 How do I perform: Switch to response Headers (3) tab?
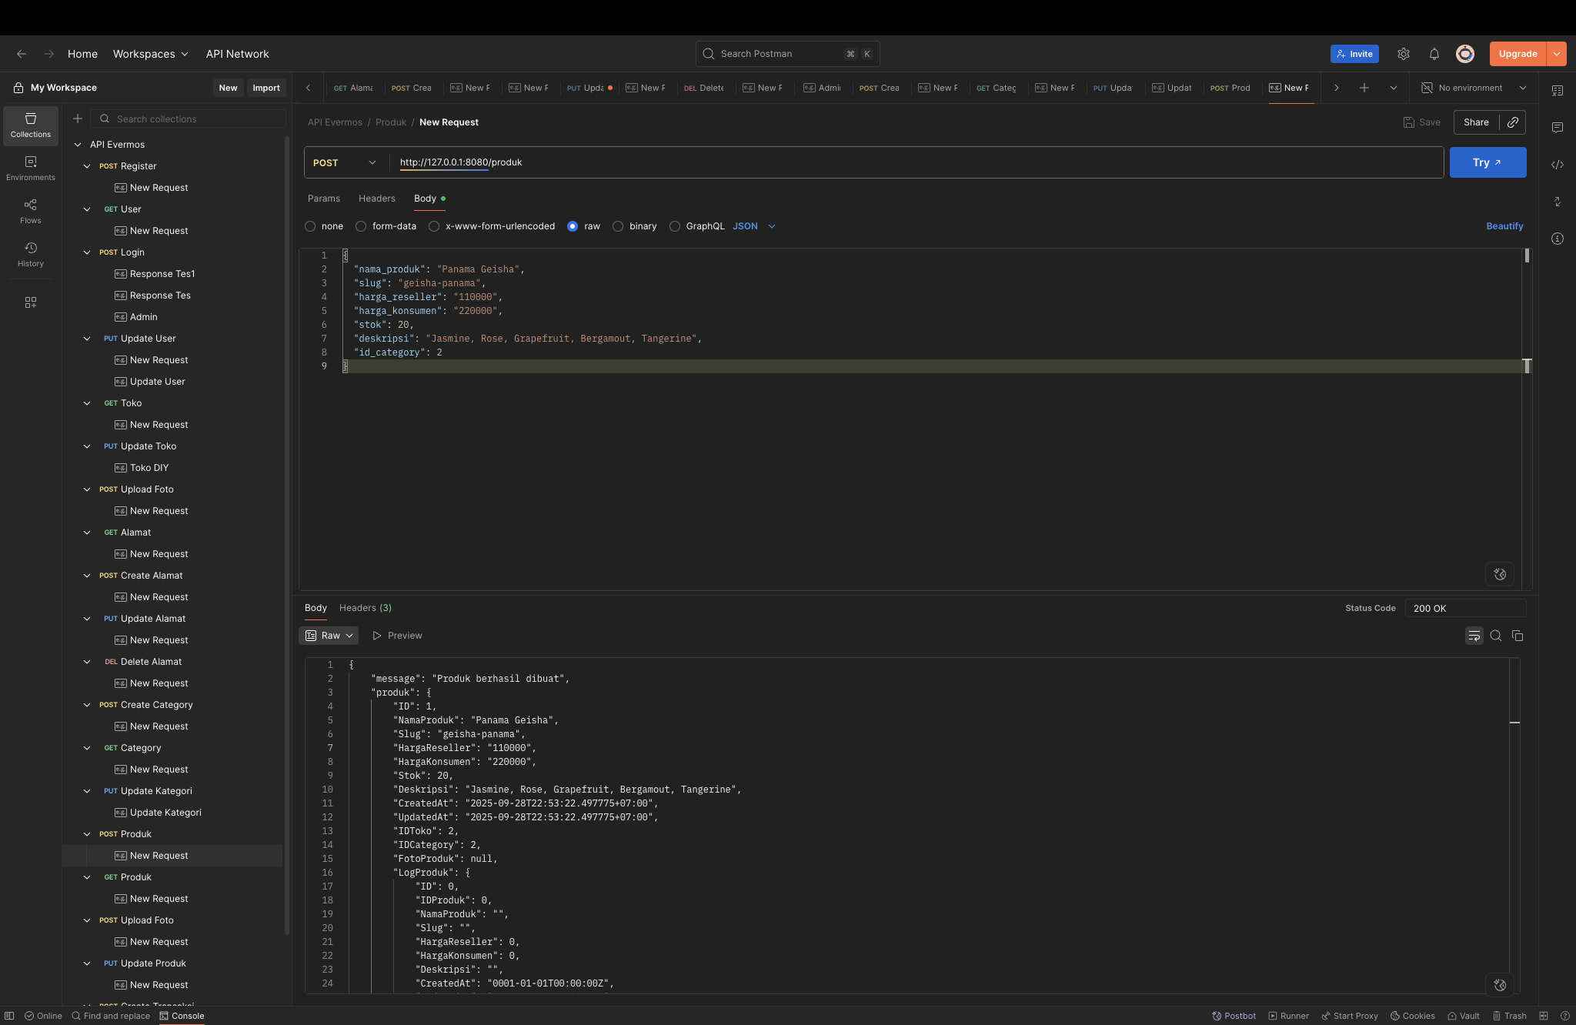[x=365, y=608]
